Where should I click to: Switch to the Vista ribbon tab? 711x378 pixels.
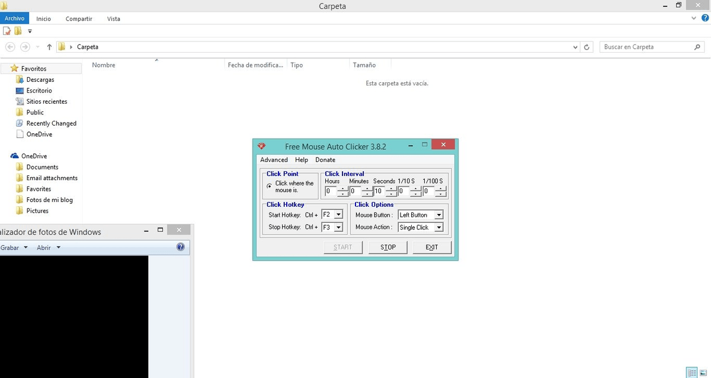tap(113, 18)
